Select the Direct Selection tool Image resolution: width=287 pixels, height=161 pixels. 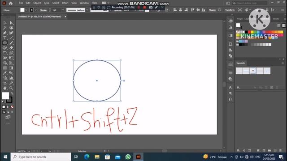11,23
